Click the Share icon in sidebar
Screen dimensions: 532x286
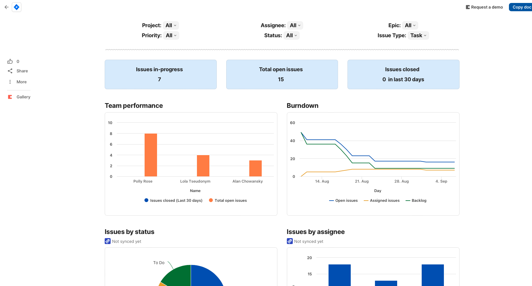coord(10,71)
